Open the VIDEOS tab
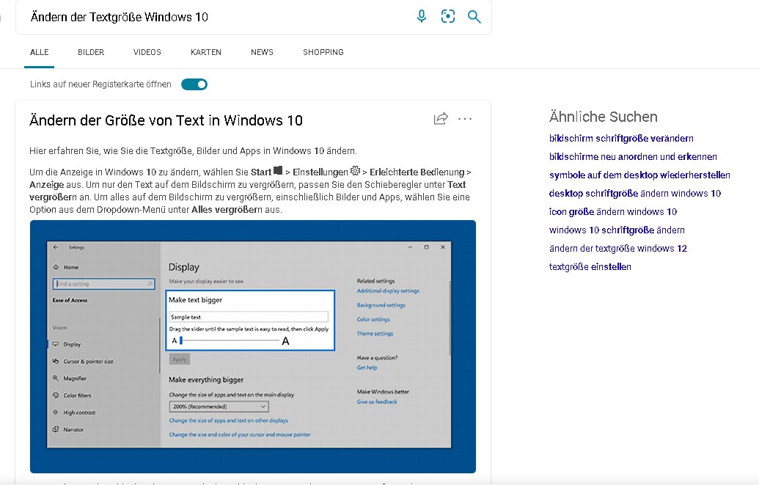This screenshot has height=485, width=759. [x=147, y=52]
